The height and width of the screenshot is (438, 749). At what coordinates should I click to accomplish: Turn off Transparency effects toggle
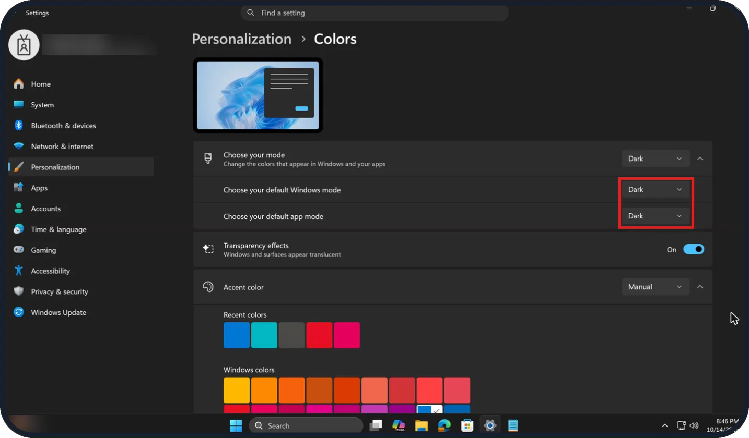pos(694,249)
